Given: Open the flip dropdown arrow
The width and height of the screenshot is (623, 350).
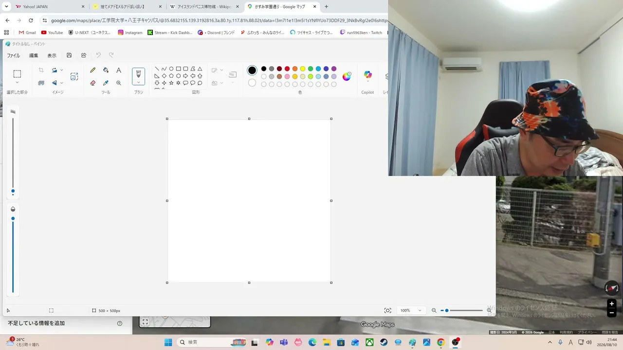Looking at the screenshot, I should pos(61,83).
